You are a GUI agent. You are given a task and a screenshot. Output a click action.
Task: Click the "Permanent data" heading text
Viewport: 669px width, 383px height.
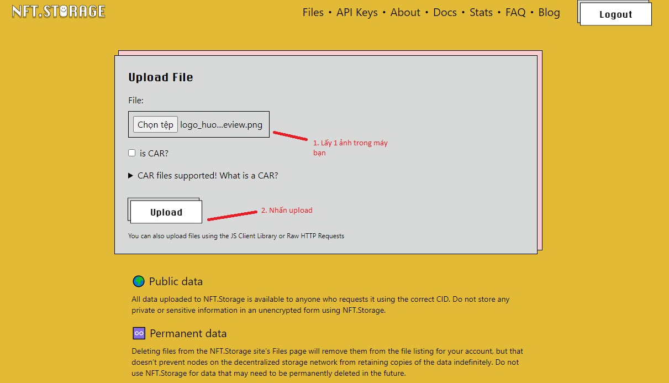[x=188, y=333]
